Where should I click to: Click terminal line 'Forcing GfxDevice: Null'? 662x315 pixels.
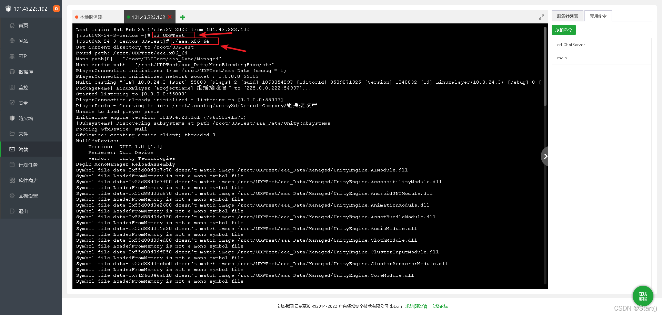point(111,129)
